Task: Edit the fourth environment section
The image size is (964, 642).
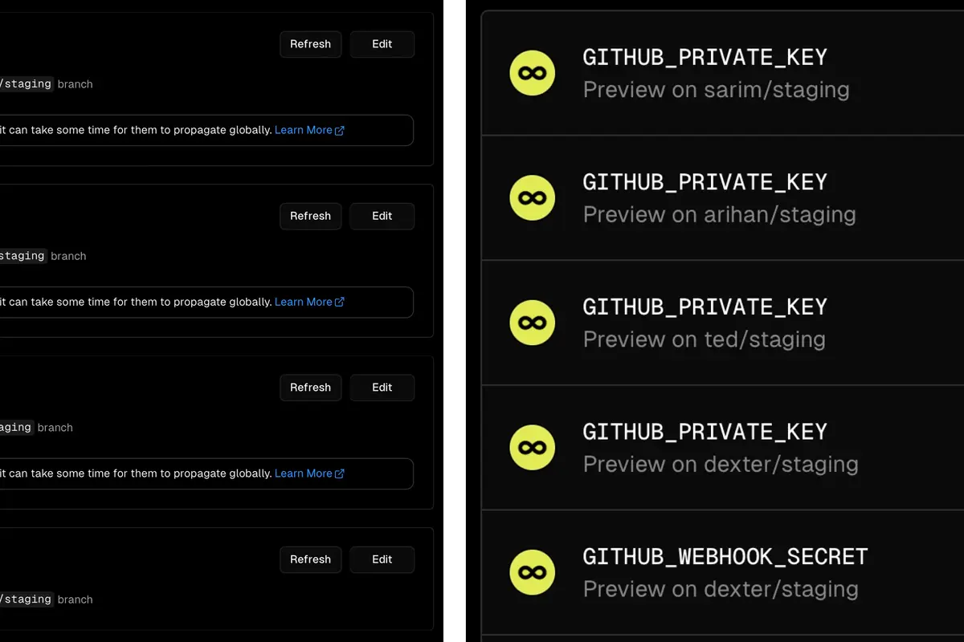Action: (x=382, y=559)
